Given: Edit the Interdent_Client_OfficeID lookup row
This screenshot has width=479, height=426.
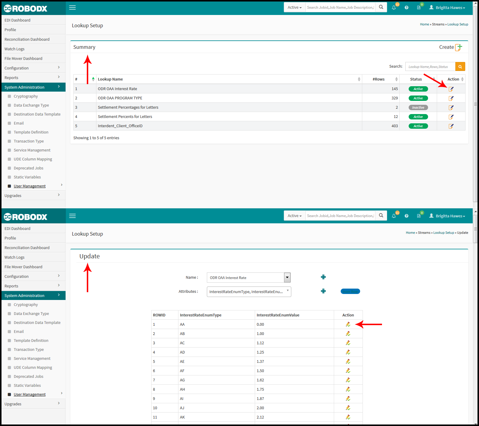Looking at the screenshot, I should (x=451, y=126).
